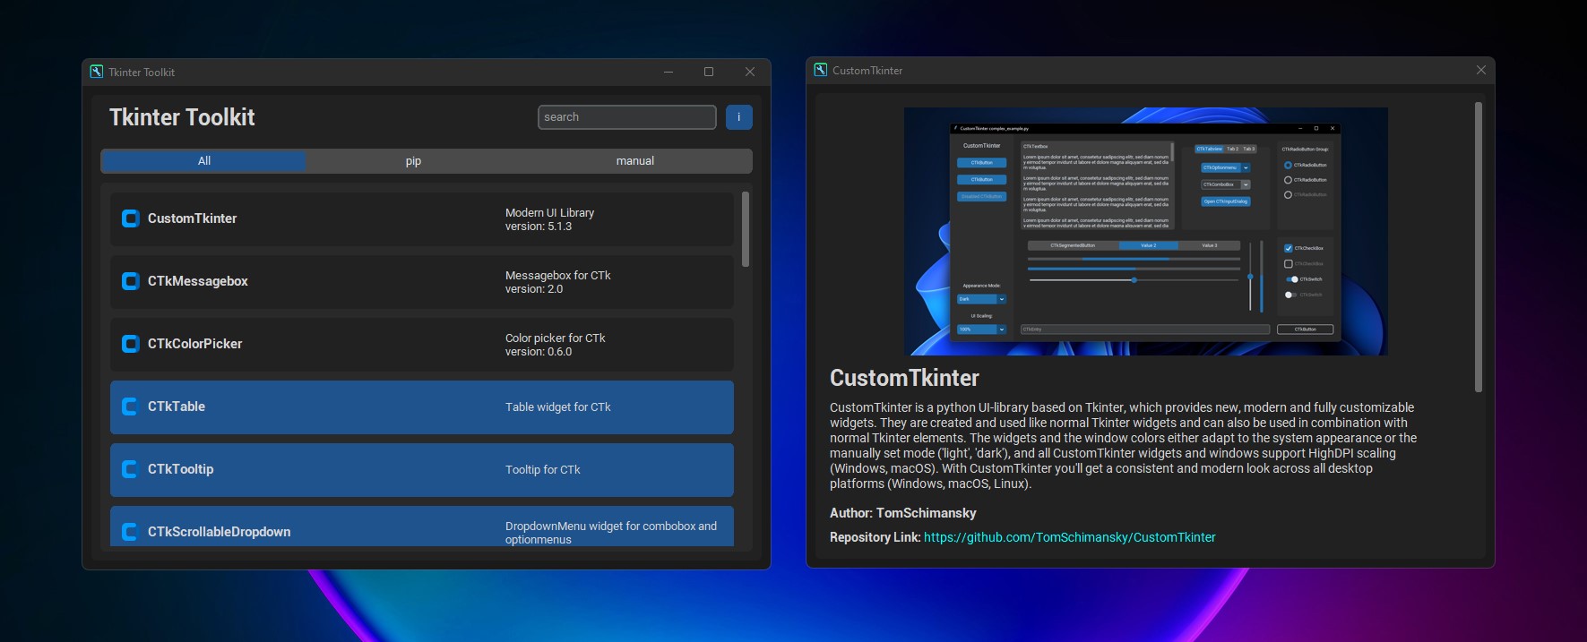Click the CTkTooltip download icon

pos(130,469)
